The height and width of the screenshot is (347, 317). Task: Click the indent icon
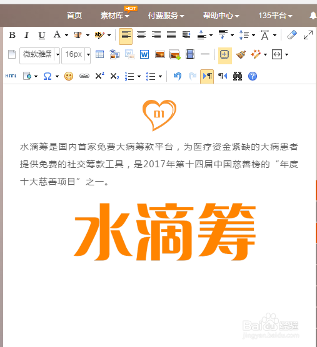[186, 35]
